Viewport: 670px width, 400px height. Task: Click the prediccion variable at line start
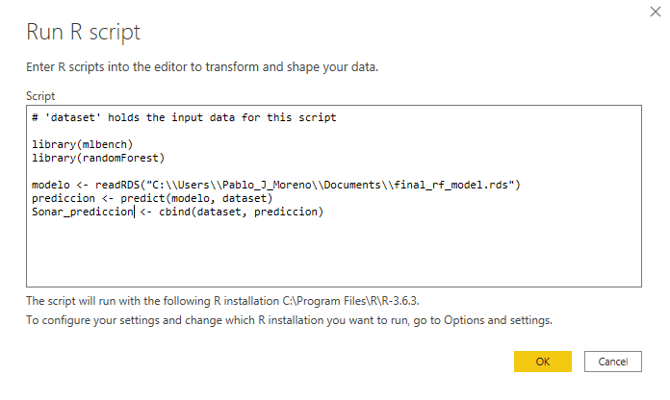click(62, 197)
